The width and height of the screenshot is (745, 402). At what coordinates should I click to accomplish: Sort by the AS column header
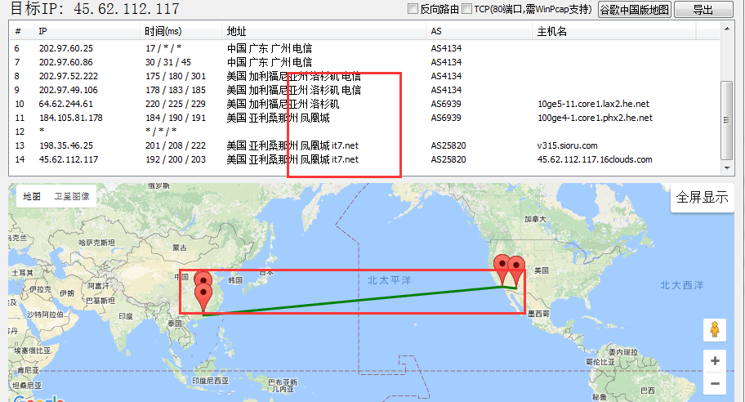pyautogui.click(x=437, y=31)
